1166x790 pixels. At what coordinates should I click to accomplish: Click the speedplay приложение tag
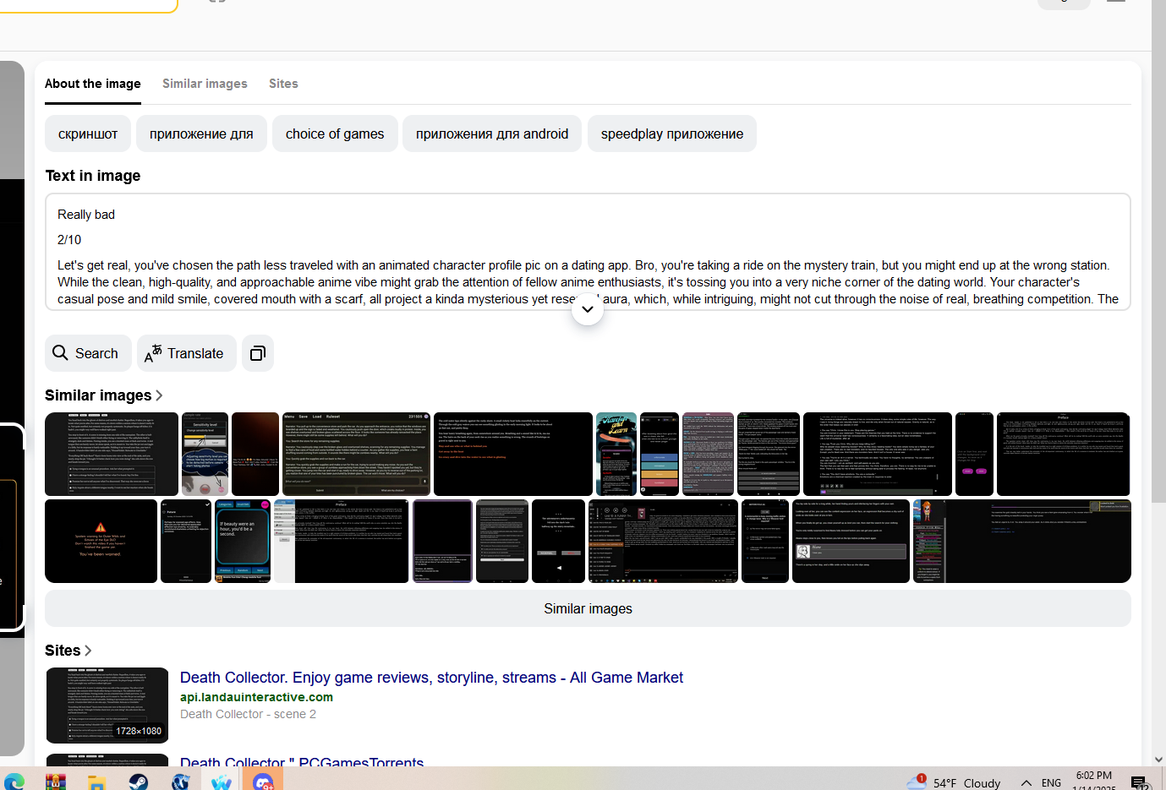tap(672, 133)
